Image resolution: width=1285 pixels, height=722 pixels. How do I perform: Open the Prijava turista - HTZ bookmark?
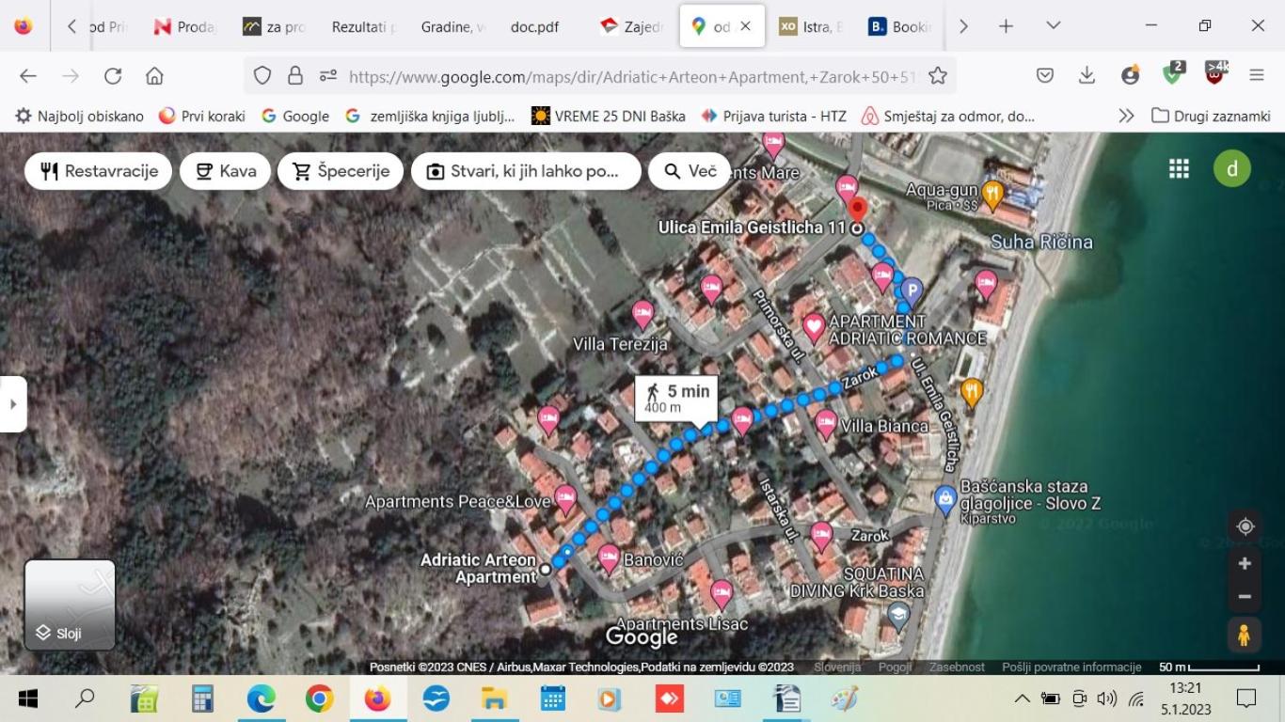pyautogui.click(x=773, y=117)
